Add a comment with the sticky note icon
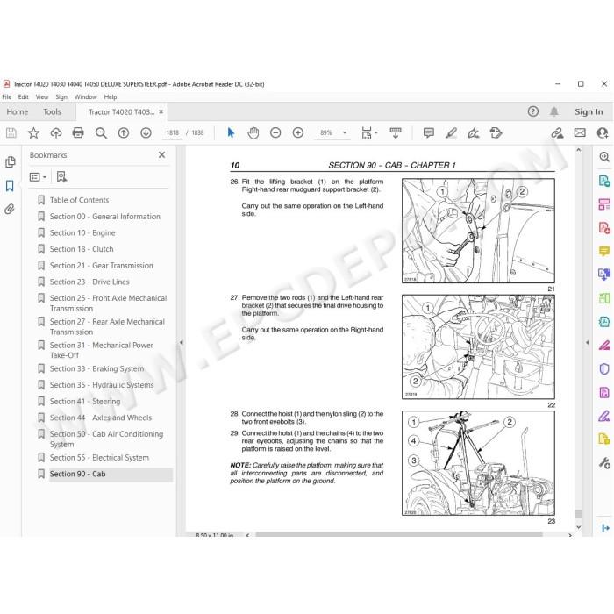614x614 pixels. tap(429, 133)
